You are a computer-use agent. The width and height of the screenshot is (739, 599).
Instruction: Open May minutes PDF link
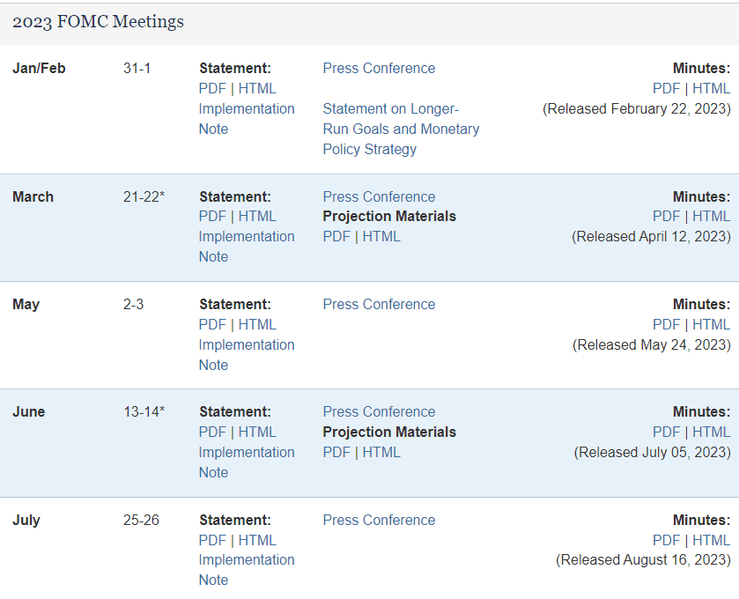pyautogui.click(x=667, y=325)
